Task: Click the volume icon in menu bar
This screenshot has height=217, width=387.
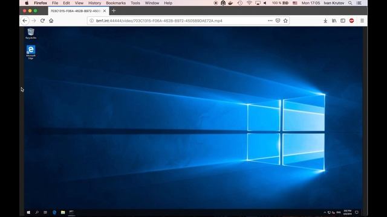Action: point(265,3)
